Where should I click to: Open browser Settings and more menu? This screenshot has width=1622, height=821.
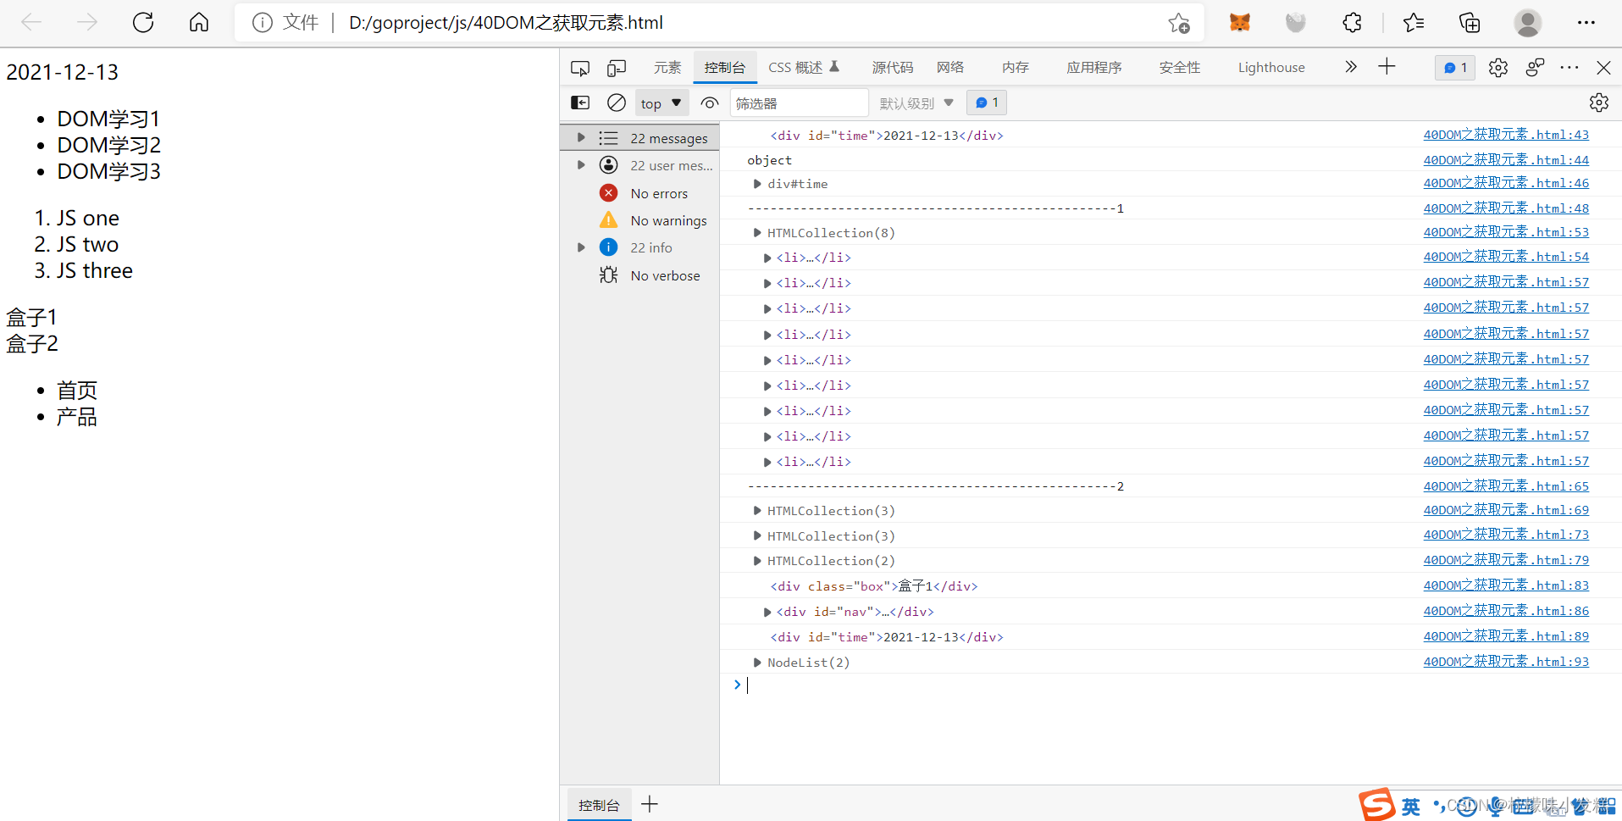point(1586,23)
